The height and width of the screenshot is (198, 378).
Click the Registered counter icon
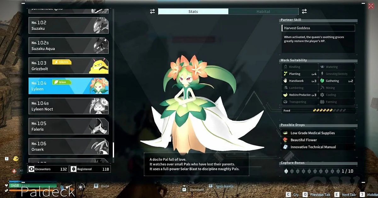pyautogui.click(x=73, y=169)
